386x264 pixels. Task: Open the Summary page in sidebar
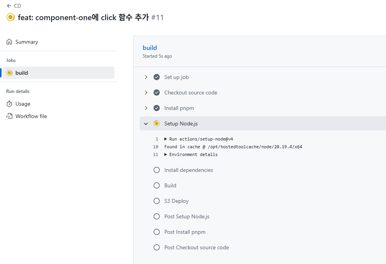coord(27,42)
